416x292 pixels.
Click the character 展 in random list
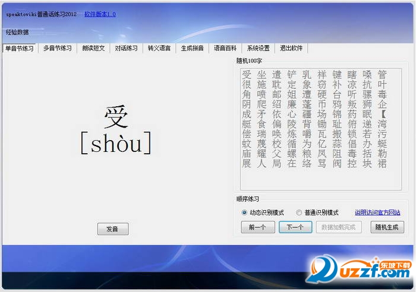[247, 163]
